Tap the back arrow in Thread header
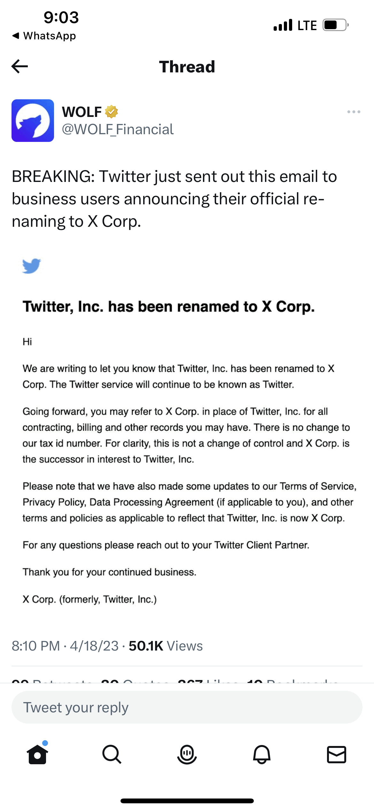Viewport: 374px width, 811px height. coord(20,67)
